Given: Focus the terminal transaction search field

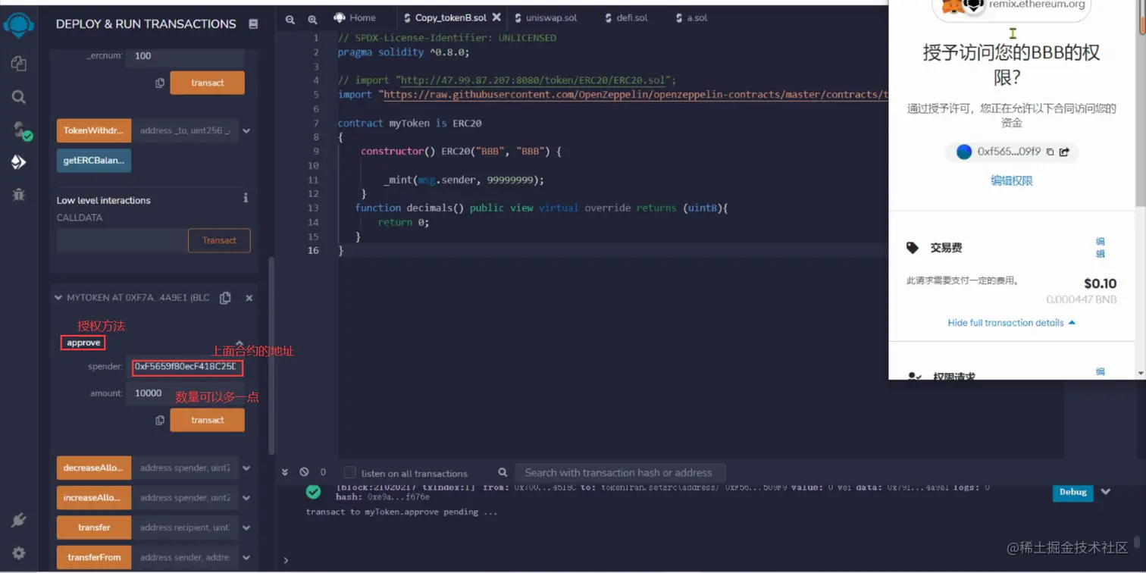Looking at the screenshot, I should tap(619, 472).
